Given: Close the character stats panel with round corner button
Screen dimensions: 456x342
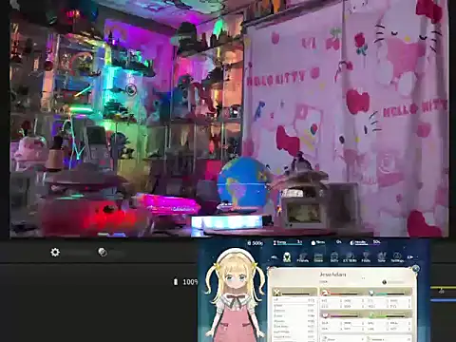Looking at the screenshot, I should tap(416, 269).
